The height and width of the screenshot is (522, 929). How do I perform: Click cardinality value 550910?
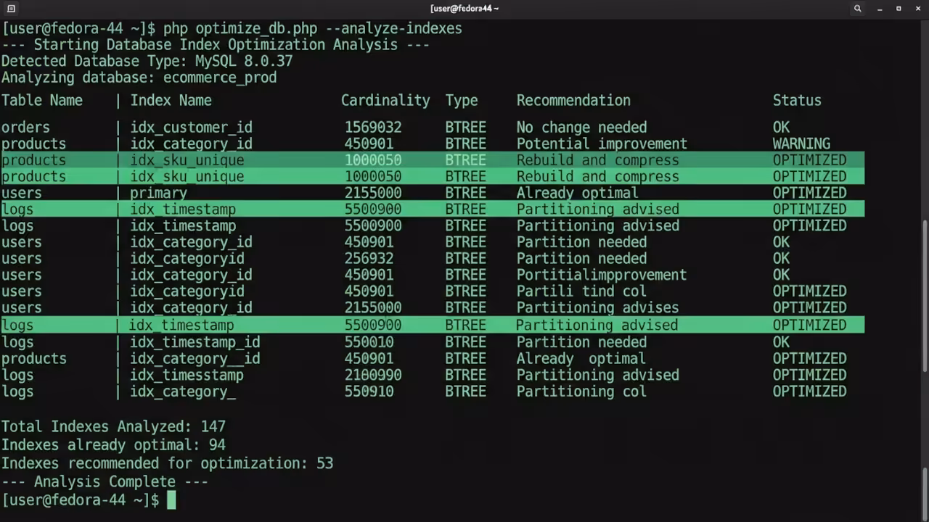pyautogui.click(x=369, y=391)
